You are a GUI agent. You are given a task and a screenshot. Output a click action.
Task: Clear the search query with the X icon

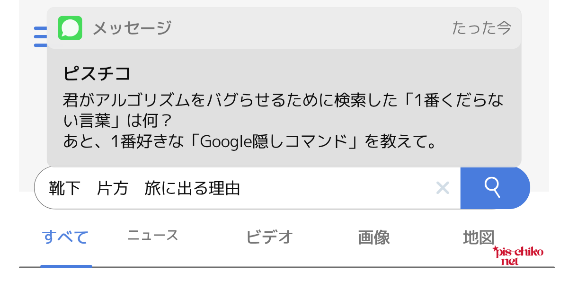443,188
